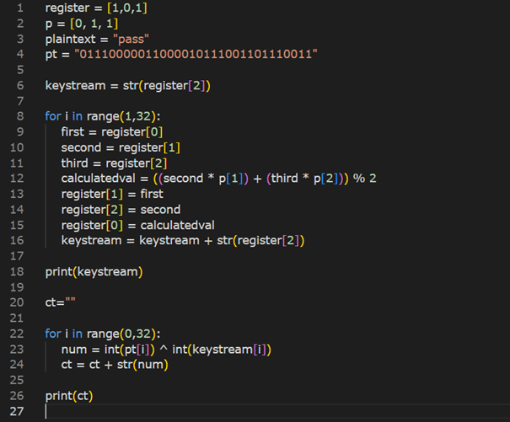Click 'register[2] = second' on line 14
This screenshot has width=510, height=422.
(x=121, y=210)
